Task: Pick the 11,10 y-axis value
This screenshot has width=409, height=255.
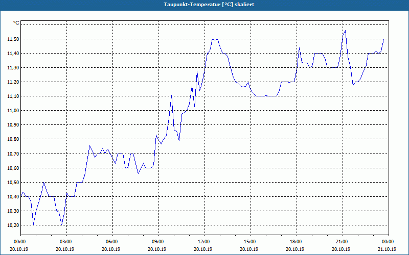Action: pos(13,96)
